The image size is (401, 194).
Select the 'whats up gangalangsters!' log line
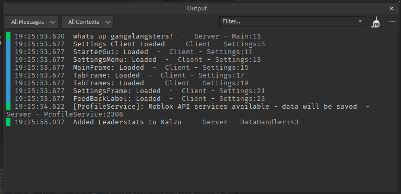[123, 36]
